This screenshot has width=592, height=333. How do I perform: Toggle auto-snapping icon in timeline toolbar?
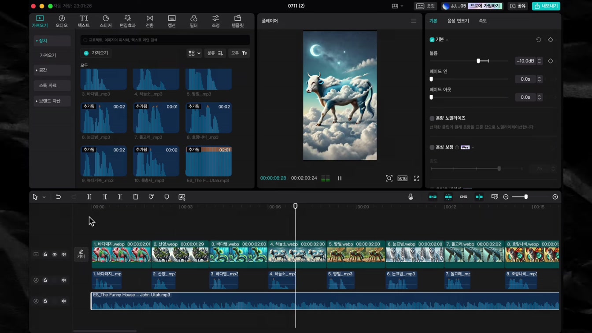(x=448, y=197)
